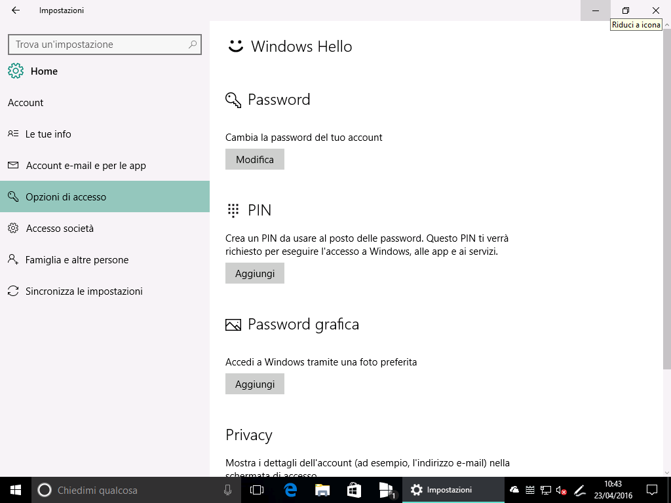This screenshot has height=503, width=671.
Task: Click the Chiedimi qualcosa Cortana box
Action: [136, 490]
